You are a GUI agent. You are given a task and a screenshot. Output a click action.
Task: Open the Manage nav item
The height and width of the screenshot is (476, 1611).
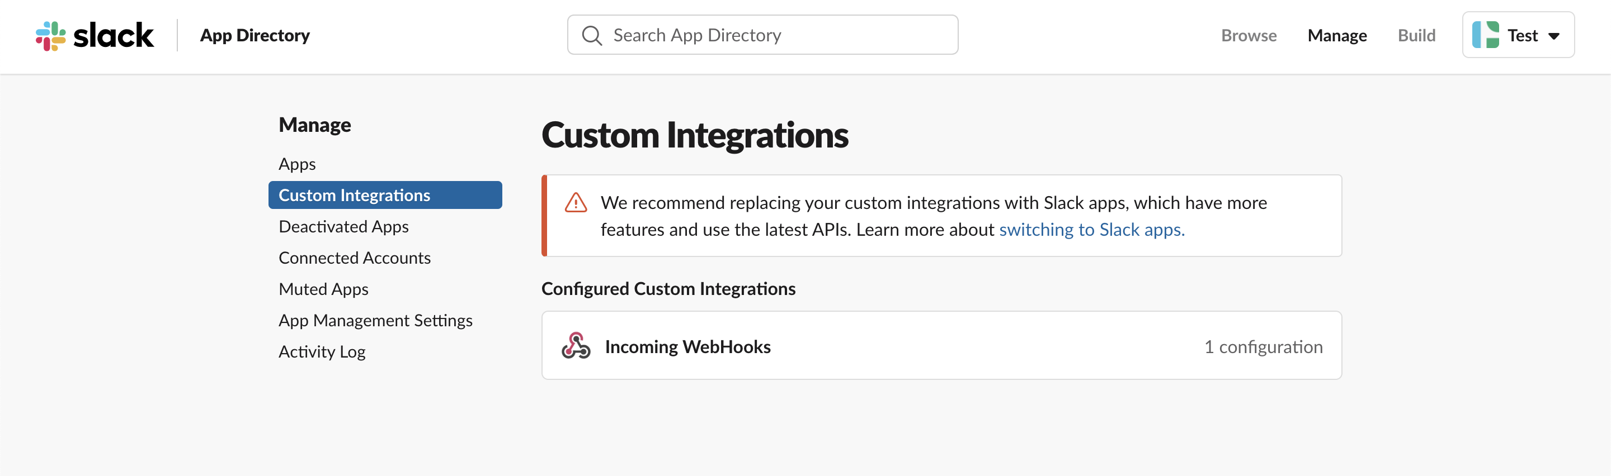coord(1336,35)
